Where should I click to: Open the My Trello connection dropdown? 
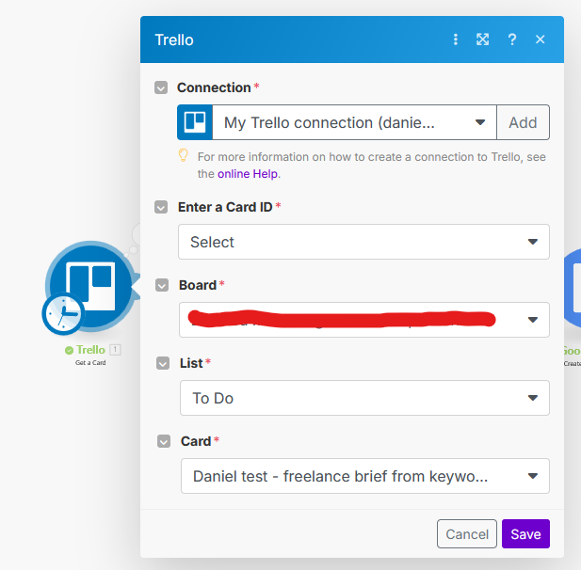coord(354,122)
